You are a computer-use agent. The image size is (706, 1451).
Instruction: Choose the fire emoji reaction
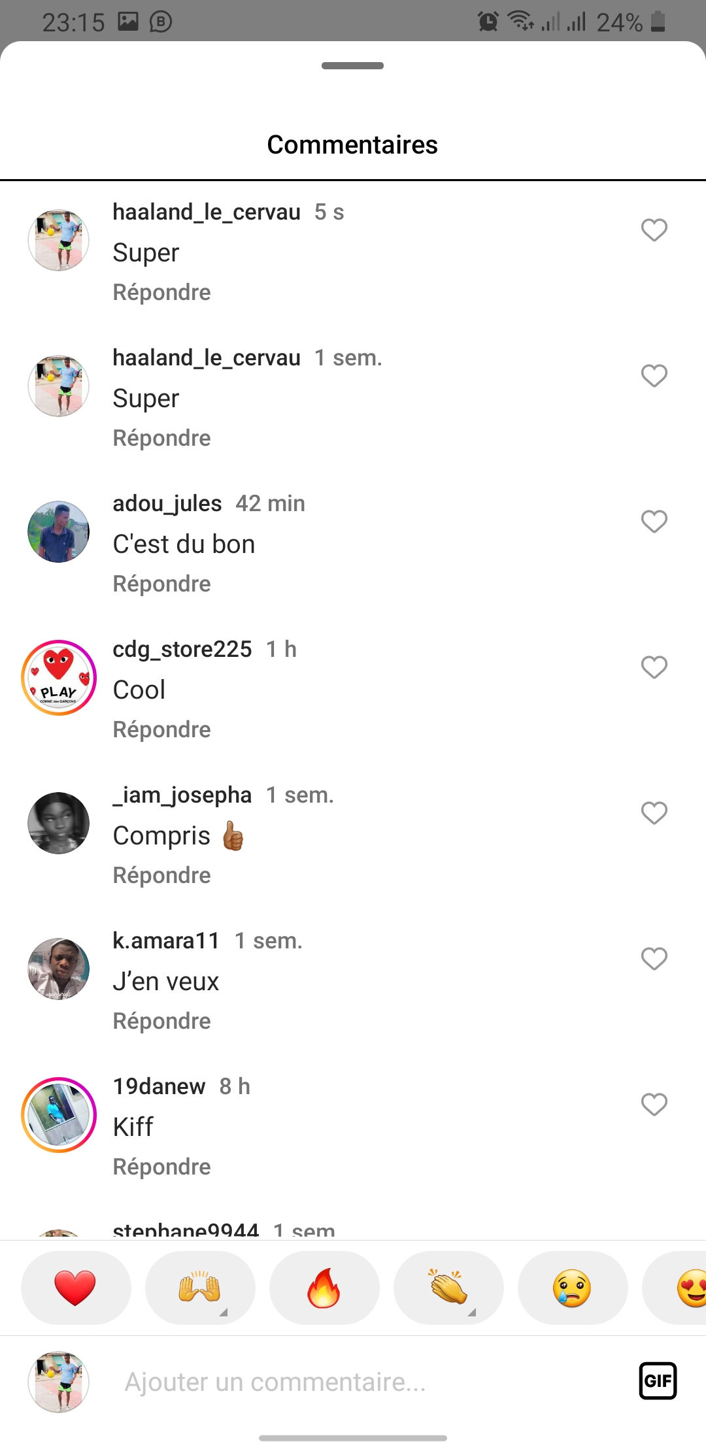coord(324,1288)
